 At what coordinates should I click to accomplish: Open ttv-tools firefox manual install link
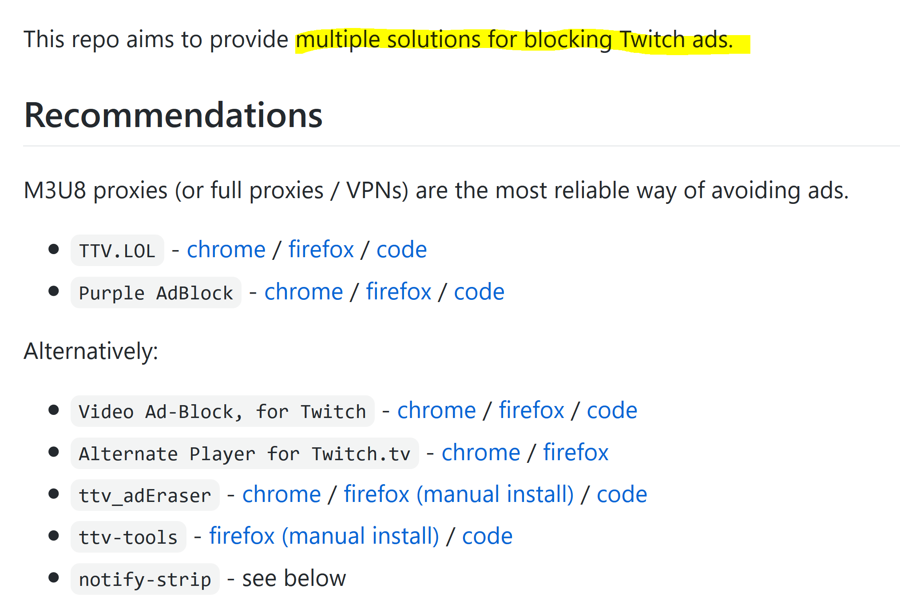tap(324, 536)
